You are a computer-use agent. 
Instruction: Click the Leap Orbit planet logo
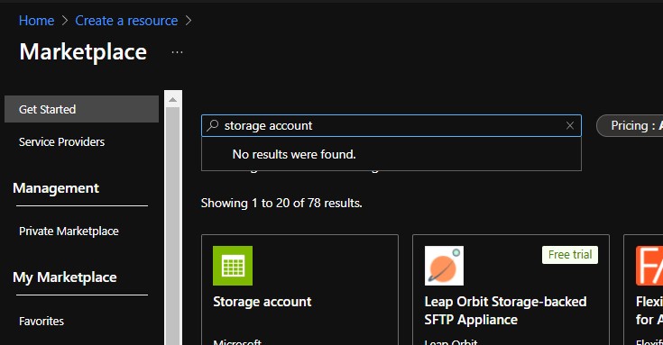pyautogui.click(x=444, y=266)
